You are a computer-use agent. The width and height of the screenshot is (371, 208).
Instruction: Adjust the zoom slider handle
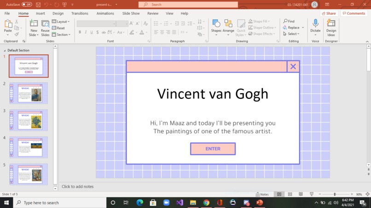pyautogui.click(x=335, y=194)
